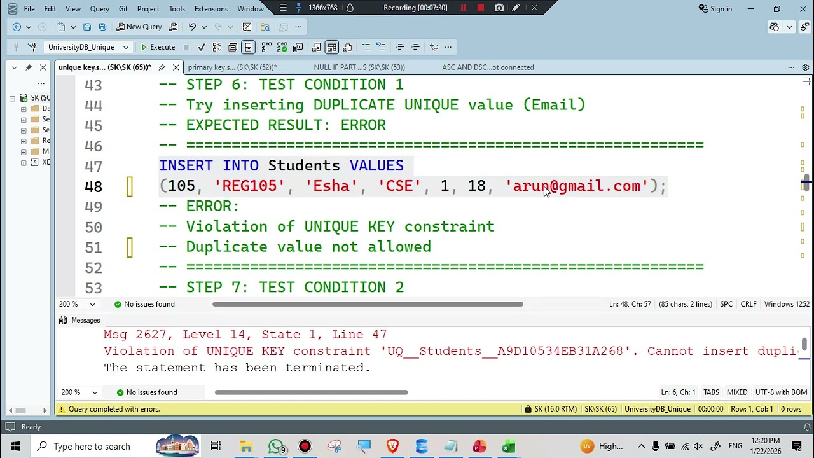Screen dimensions: 814x458
Task: Click the Undo arrow icon
Action: point(192,27)
